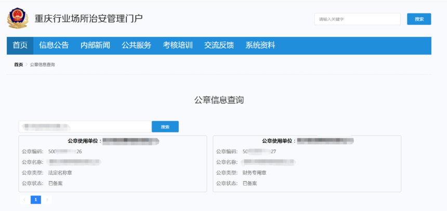This screenshot has height=211, width=447.
Task: Open the 交流反馈 navigation item
Action: [219, 45]
